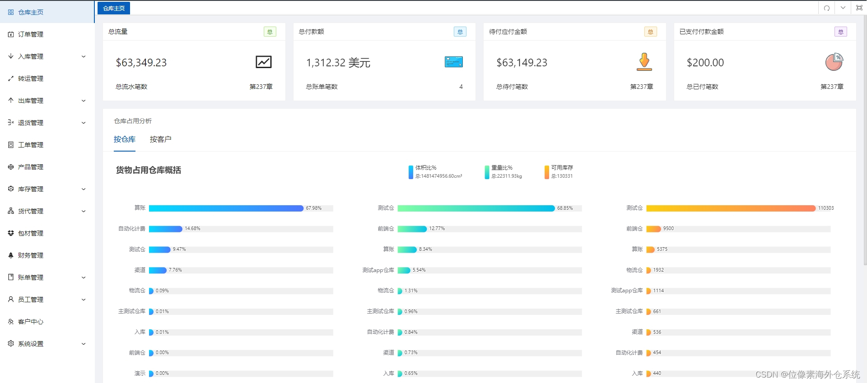The image size is (867, 383).
Task: Click the green 总 badge on 总流量 card
Action: (270, 32)
